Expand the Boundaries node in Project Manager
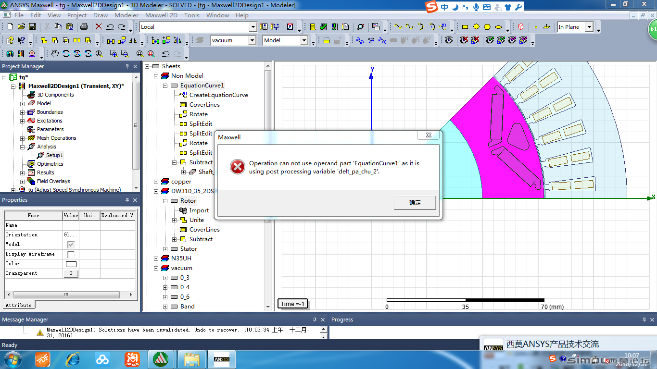Screen dimensions: 657x369 point(22,112)
